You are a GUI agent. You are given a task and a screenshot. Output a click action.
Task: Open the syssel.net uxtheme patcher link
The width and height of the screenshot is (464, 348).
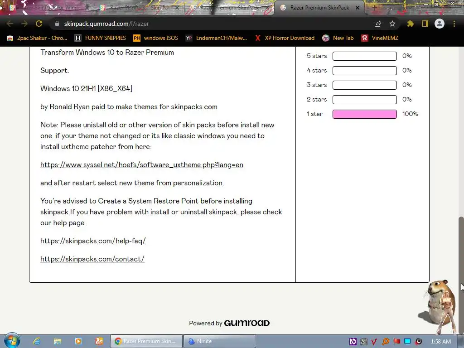click(x=142, y=165)
